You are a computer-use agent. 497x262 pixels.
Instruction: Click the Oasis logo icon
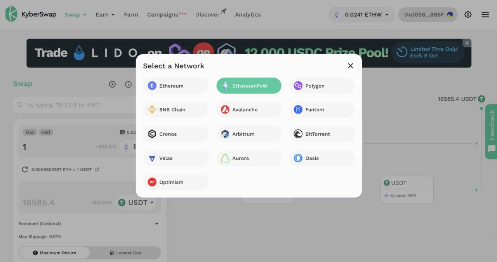pos(298,158)
